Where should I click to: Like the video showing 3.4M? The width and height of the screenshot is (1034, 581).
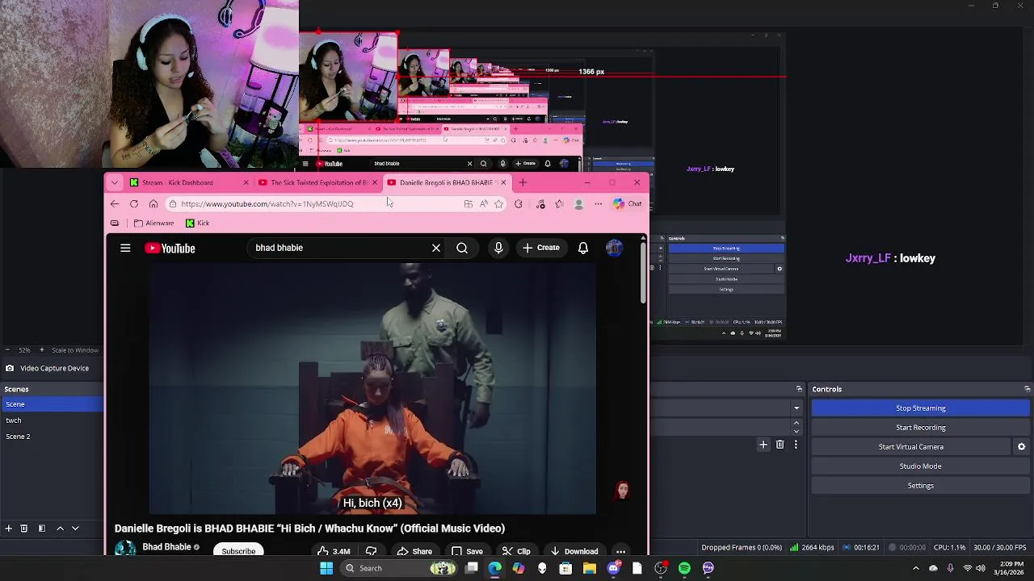[x=334, y=551]
